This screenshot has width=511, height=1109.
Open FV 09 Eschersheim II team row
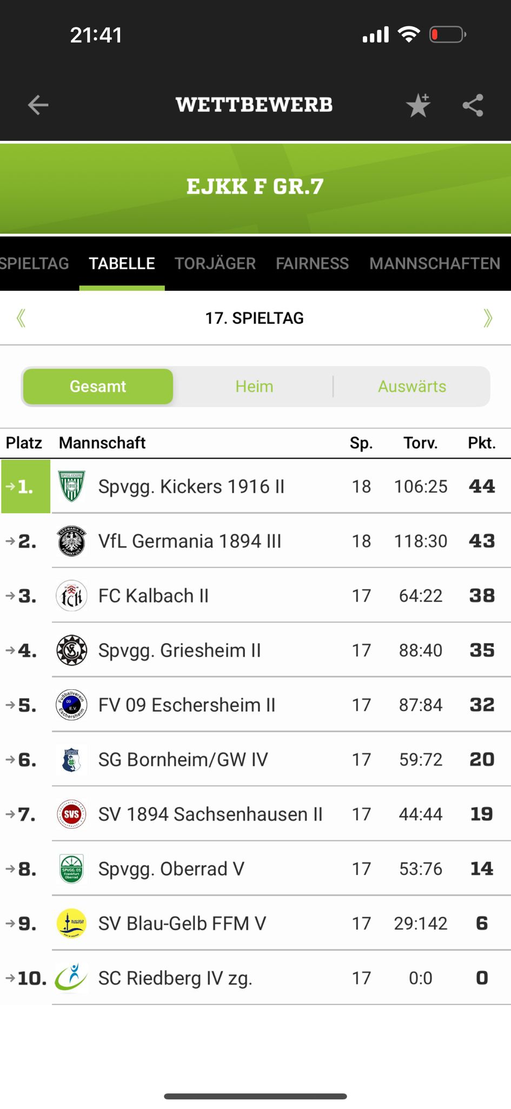[x=255, y=705]
